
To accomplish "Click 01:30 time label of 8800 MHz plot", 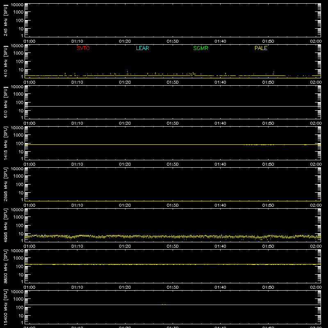I will point(173,287).
